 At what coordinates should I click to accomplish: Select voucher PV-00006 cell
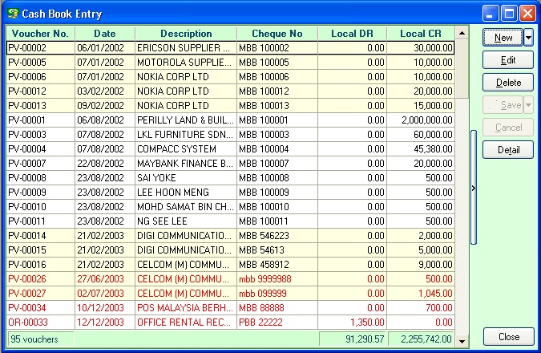pos(40,77)
